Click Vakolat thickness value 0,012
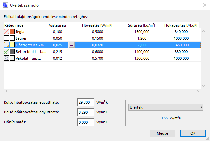The image size is (210, 141). (57, 58)
